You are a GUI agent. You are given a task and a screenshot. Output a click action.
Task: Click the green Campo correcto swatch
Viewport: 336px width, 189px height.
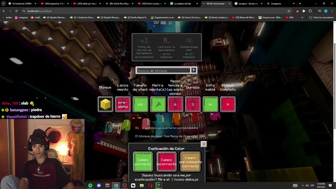tap(143, 162)
